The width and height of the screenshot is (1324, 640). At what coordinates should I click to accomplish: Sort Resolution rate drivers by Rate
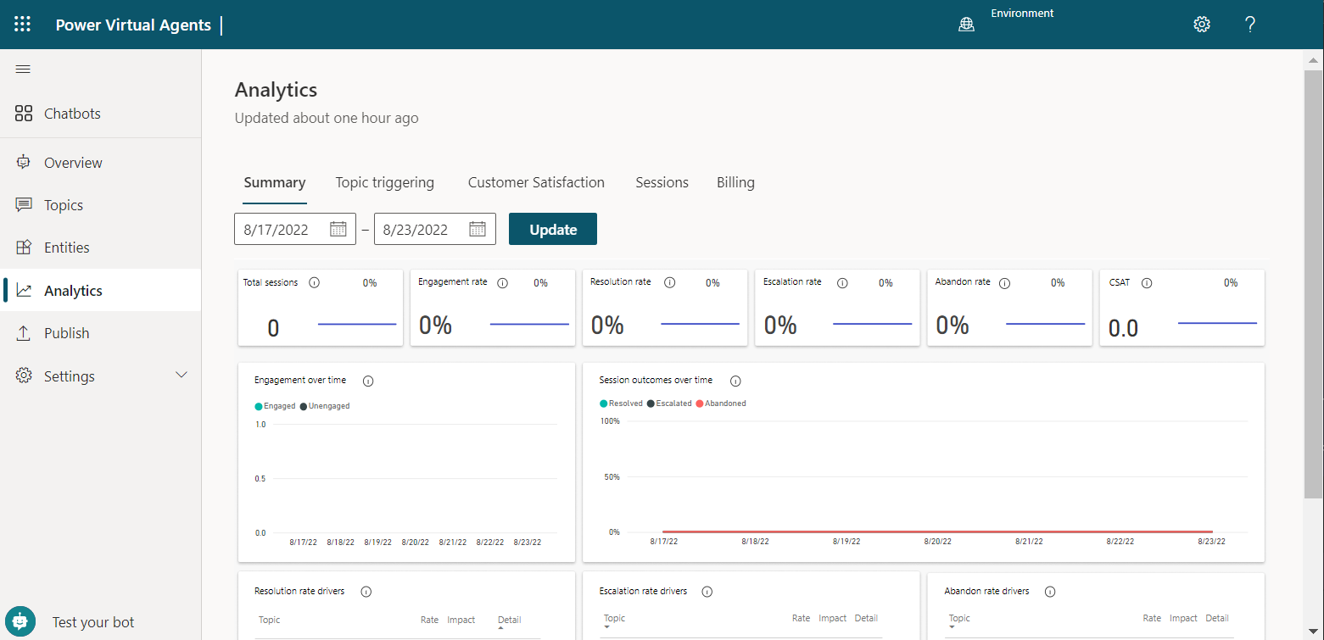430,620
